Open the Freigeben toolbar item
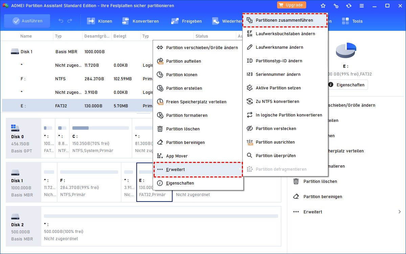 186,21
